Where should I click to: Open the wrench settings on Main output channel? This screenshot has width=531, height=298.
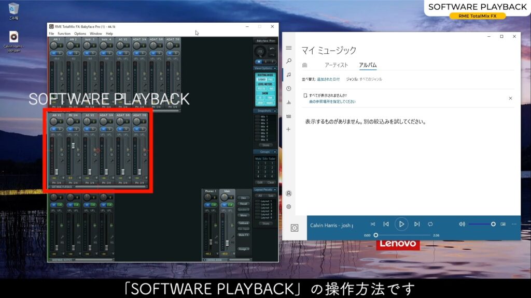pyautogui.click(x=232, y=236)
